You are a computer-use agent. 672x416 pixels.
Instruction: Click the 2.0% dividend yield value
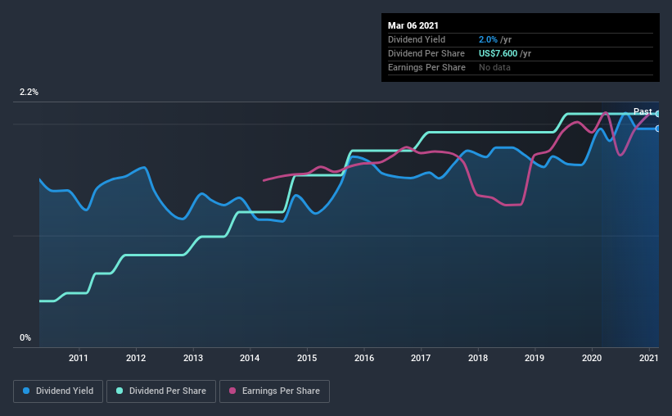click(x=488, y=39)
